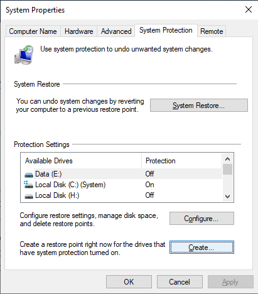This screenshot has height=294, width=258.
Task: Open the Hardware tab
Action: click(x=79, y=31)
